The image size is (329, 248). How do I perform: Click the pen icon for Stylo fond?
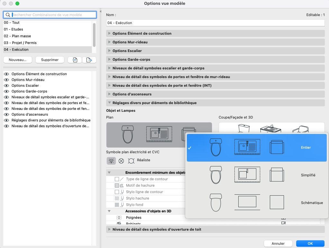tap(122, 205)
